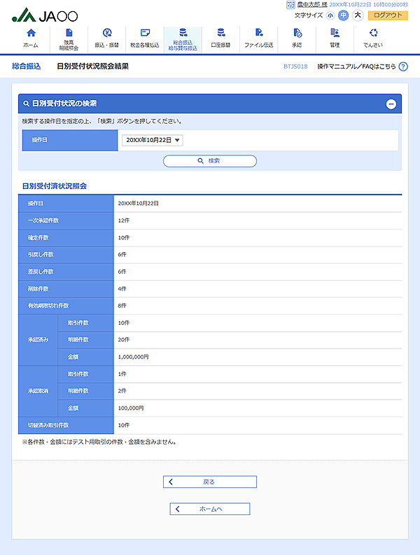Collapse the 日別受付状況の検索 panel
Viewport: 420px width, 555px height.
[x=391, y=104]
